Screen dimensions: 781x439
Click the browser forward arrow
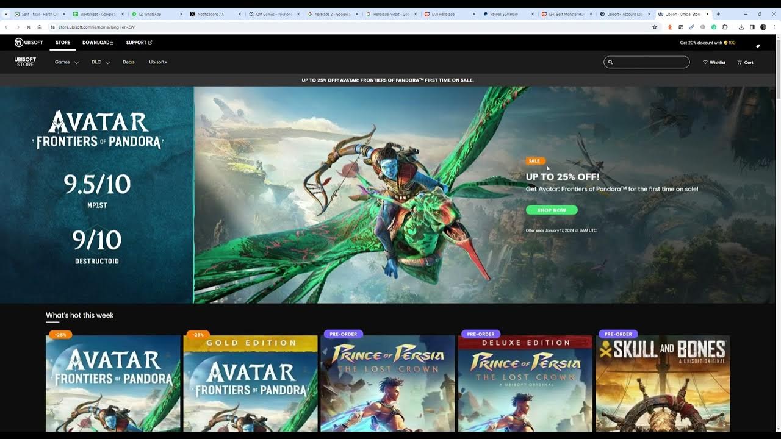[17, 27]
